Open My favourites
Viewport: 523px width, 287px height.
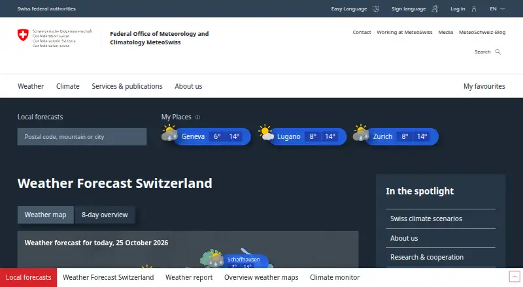click(x=484, y=86)
